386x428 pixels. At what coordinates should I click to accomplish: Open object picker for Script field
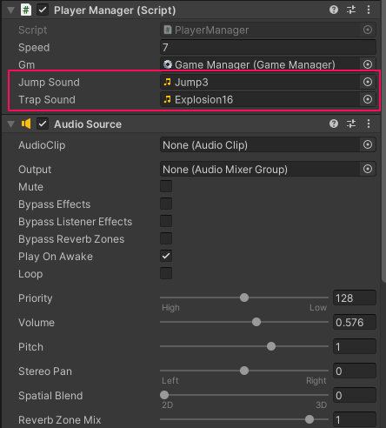pyautogui.click(x=368, y=30)
